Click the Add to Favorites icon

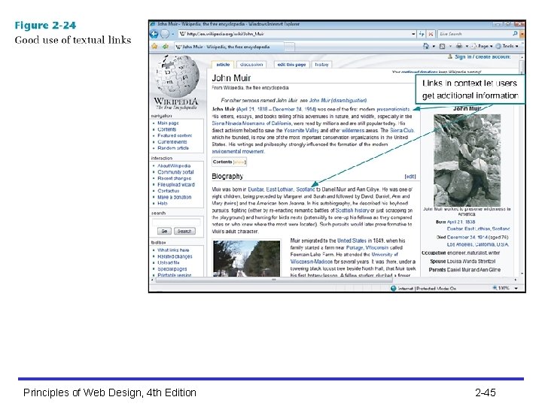point(165,47)
